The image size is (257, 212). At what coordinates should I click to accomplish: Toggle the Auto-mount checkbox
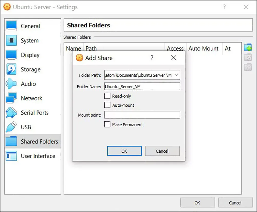click(x=107, y=105)
